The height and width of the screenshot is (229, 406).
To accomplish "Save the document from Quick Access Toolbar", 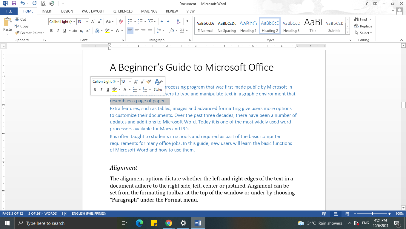I will click(x=14, y=4).
